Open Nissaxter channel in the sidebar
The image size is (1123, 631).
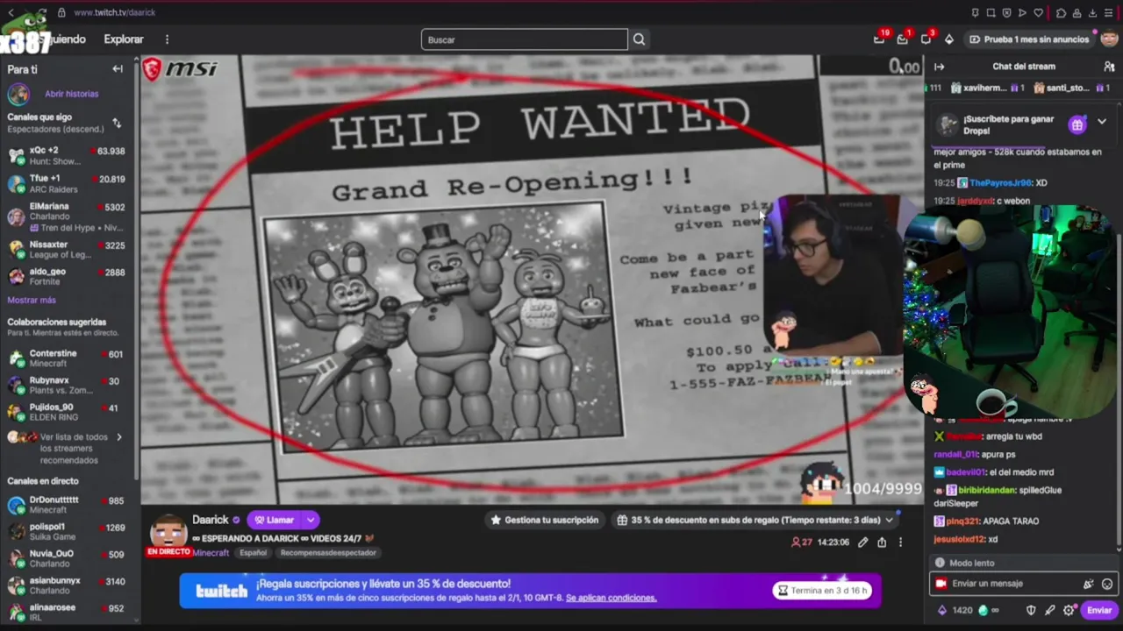click(67, 249)
